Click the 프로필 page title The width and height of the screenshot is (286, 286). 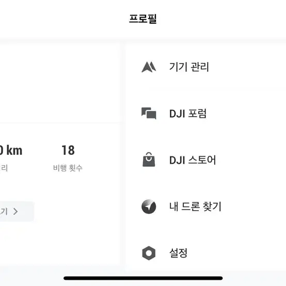click(x=143, y=19)
